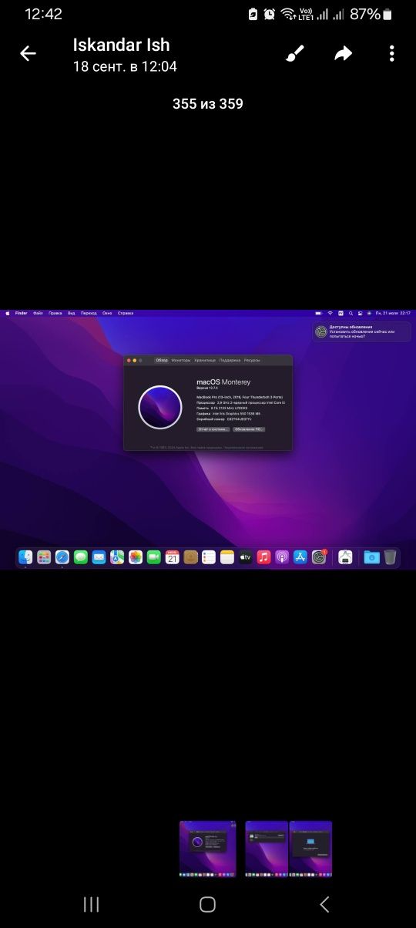
Task: Open the Переход menu
Action: click(89, 313)
